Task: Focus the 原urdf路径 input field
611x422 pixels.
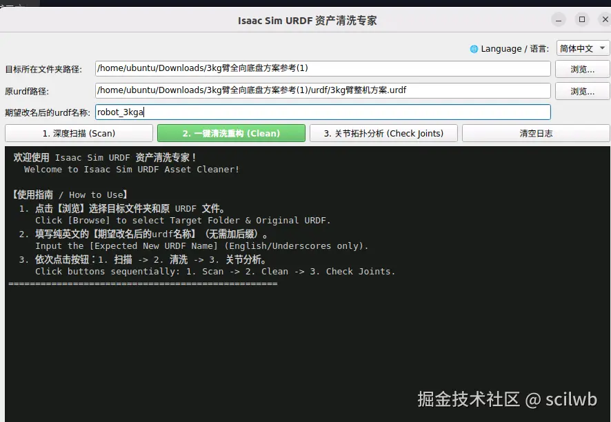Action: (x=323, y=90)
